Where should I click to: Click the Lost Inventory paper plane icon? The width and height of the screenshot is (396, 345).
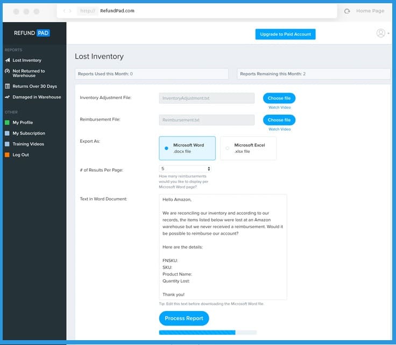(8, 60)
